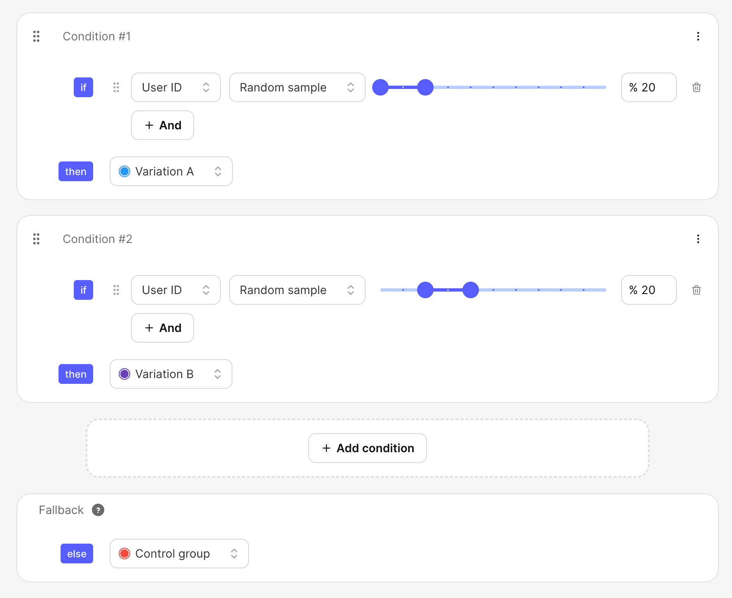The height and width of the screenshot is (598, 732).
Task: Click the % 20 input field in Condition #2
Action: pyautogui.click(x=648, y=290)
